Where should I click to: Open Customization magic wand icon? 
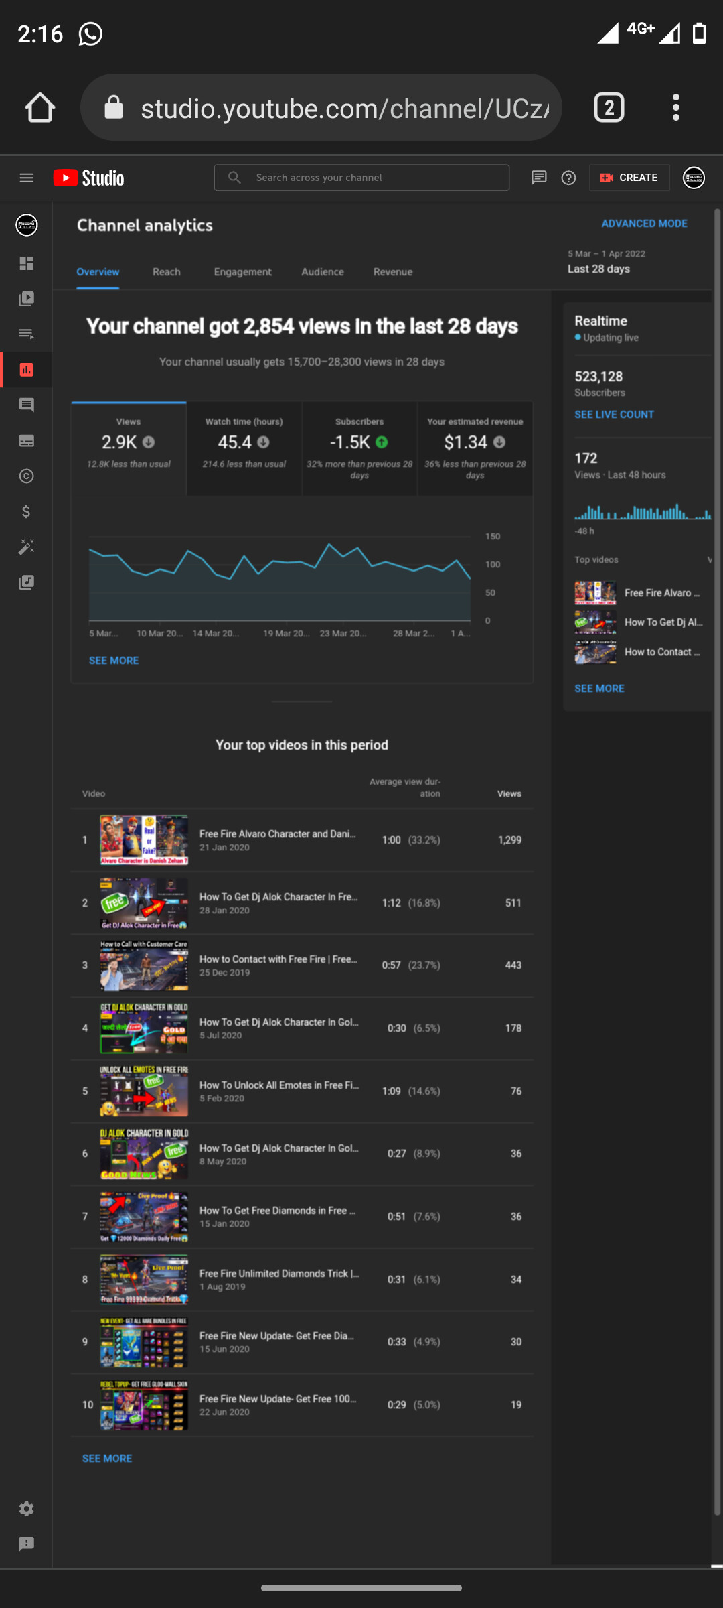point(26,547)
